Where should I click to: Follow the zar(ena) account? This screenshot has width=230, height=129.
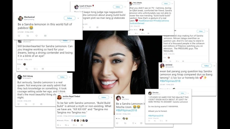(x=207, y=66)
